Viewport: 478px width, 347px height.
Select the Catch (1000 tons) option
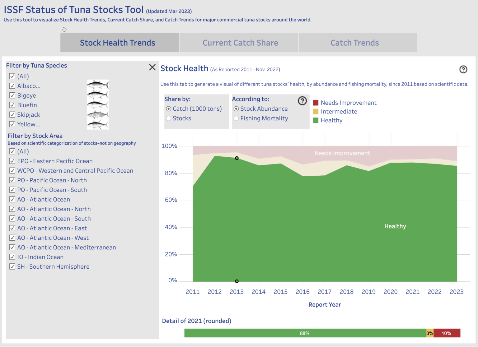(168, 109)
